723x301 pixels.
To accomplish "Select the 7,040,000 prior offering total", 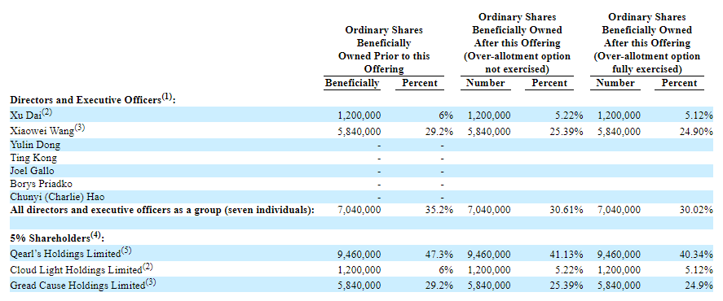I will coord(359,210).
